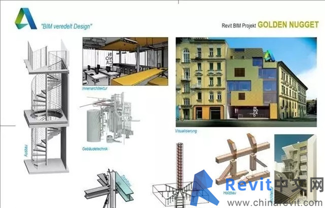Open the spiral staircase model image
The height and width of the screenshot is (208, 325).
[x=46, y=106]
